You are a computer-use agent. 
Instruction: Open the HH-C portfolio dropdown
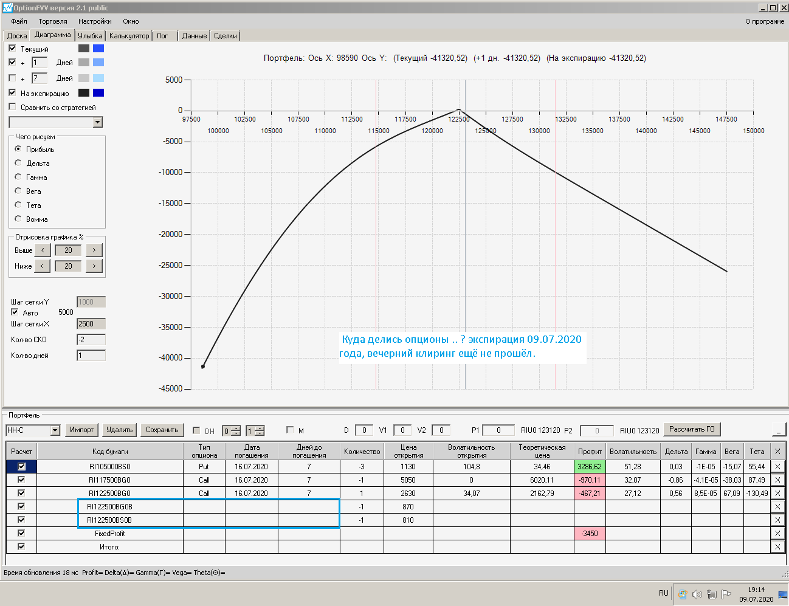[55, 430]
